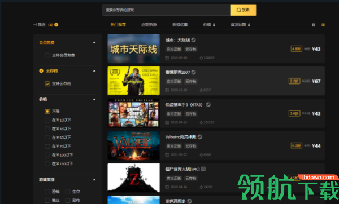
Task: Click calendar icon on 城市: 天际线 row
Action: [x=167, y=58]
